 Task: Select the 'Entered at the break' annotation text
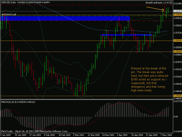[x=149, y=79]
